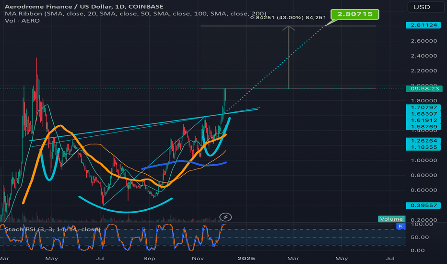Click the 2.81124 price label
The width and height of the screenshot is (447, 264).
423,25
